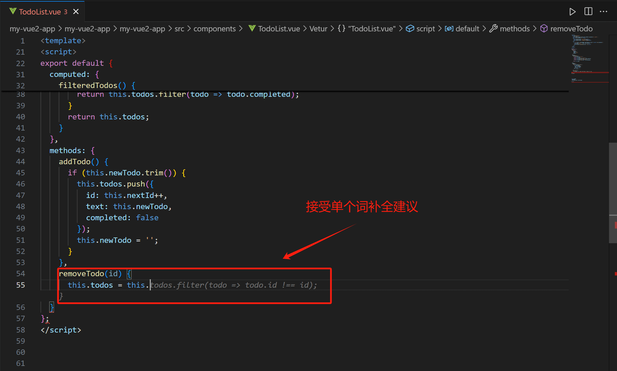Click the sticky filteredTodos() header line
The image size is (617, 371).
88,85
